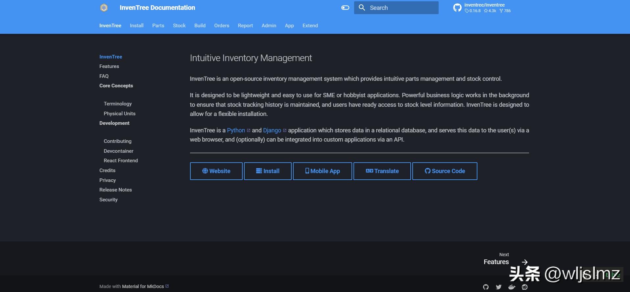Click the InvenTree hexagon logo
The width and height of the screenshot is (630, 292).
[104, 8]
